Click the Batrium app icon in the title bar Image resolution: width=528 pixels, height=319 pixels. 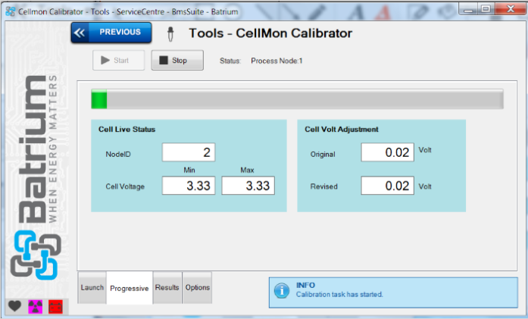coord(11,11)
